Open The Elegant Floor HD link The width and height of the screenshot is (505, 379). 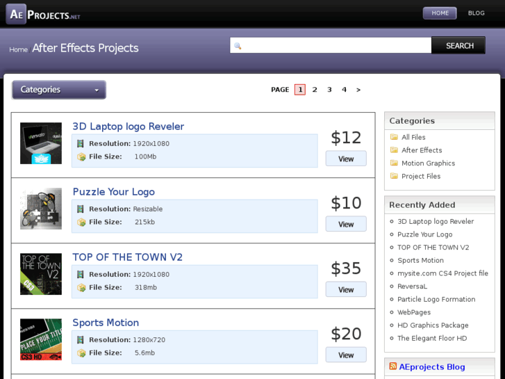coord(432,338)
